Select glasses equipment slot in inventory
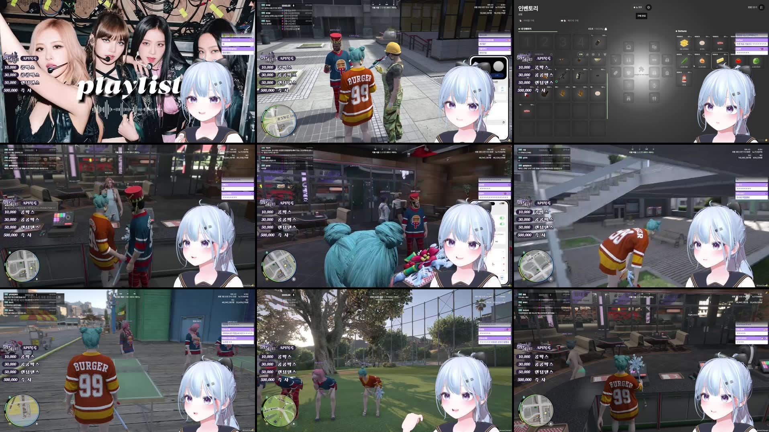This screenshot has height=432, width=769. (654, 59)
